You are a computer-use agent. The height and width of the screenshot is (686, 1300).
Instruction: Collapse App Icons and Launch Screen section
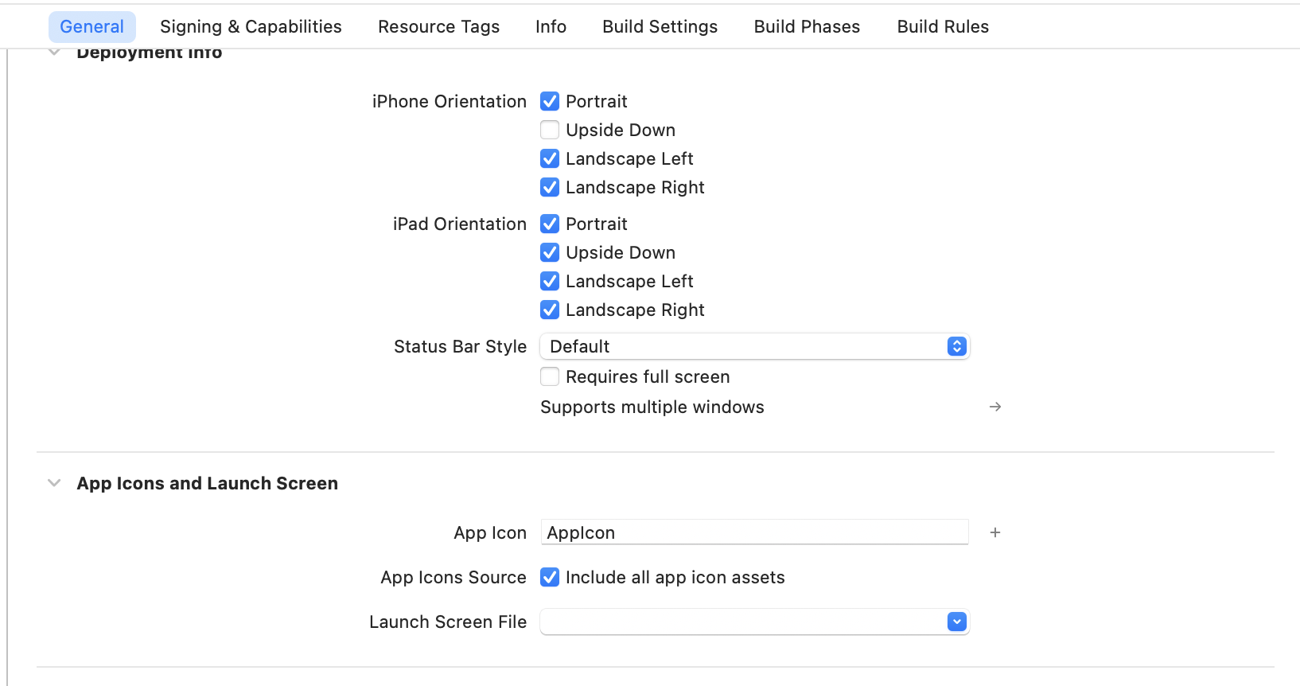(x=53, y=483)
